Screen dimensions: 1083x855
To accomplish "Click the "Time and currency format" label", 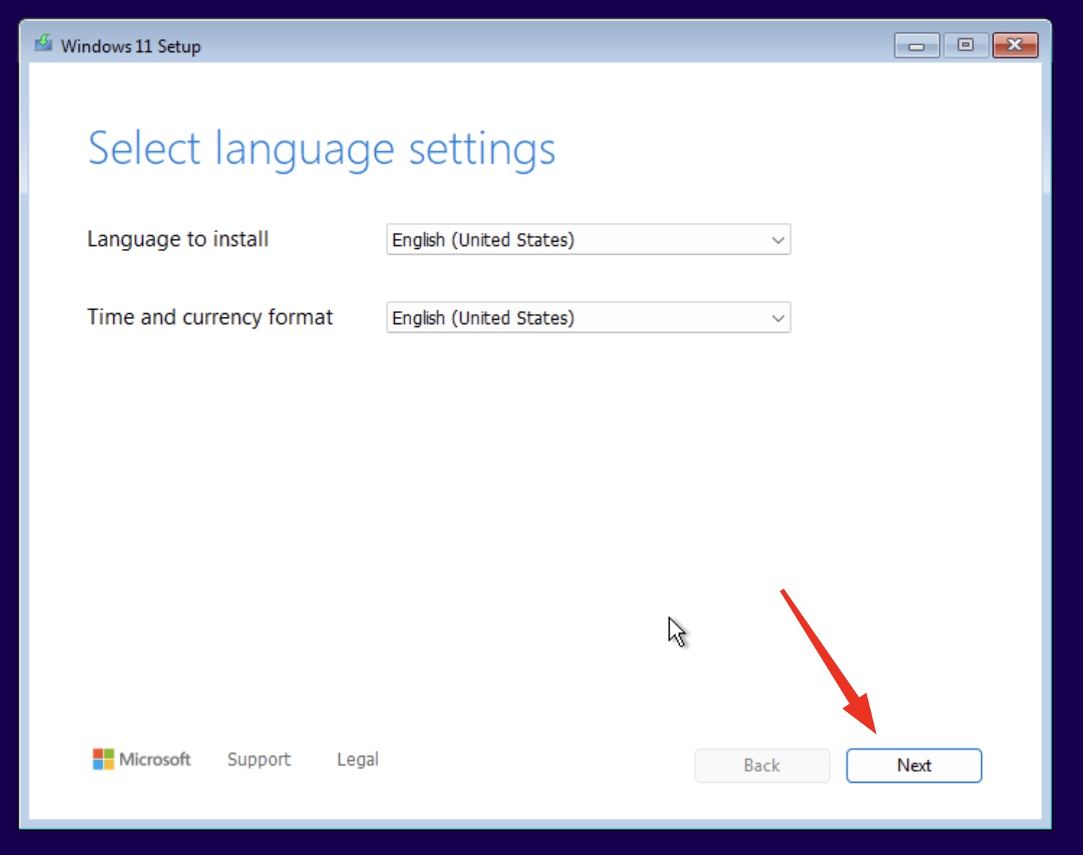I will click(210, 317).
